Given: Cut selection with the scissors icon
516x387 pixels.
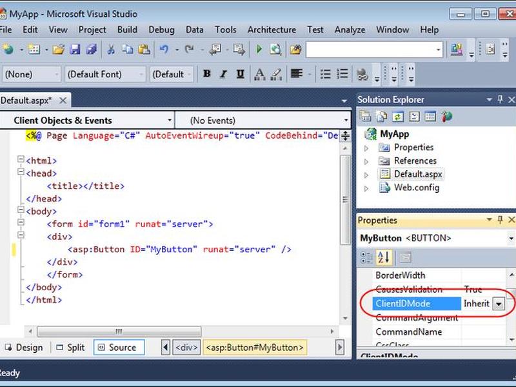Looking at the screenshot, I should click(x=111, y=50).
